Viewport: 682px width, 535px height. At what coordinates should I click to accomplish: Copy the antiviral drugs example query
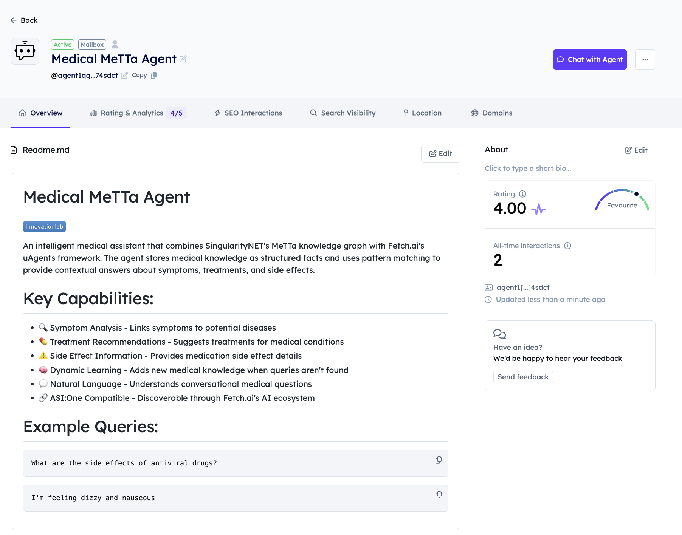tap(439, 460)
